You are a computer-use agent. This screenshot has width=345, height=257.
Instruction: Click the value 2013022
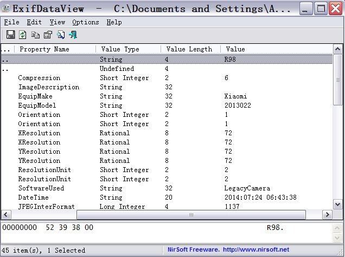[238, 106]
